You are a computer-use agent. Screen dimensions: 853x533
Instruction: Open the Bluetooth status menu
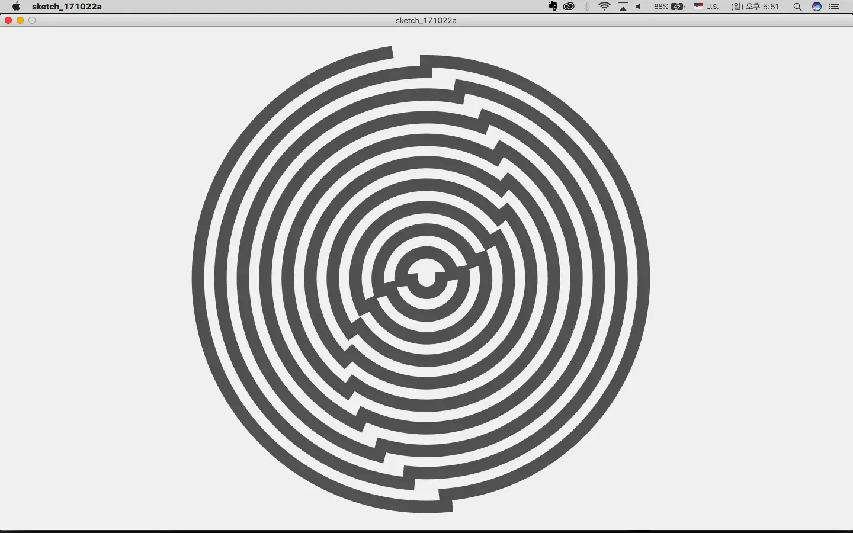click(x=586, y=7)
